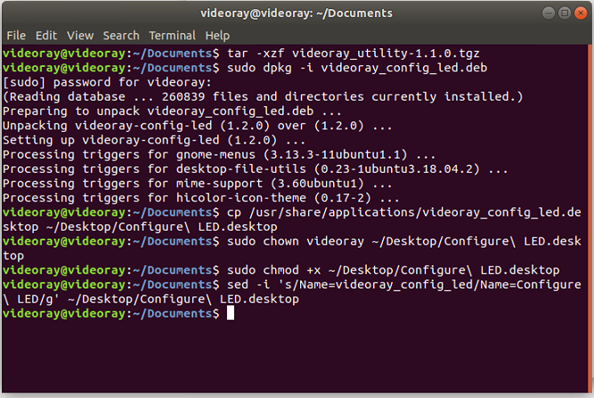This screenshot has width=594, height=398.
Task: Click the window title 'videoray@videoray: ~/Documents'
Action: click(x=297, y=13)
